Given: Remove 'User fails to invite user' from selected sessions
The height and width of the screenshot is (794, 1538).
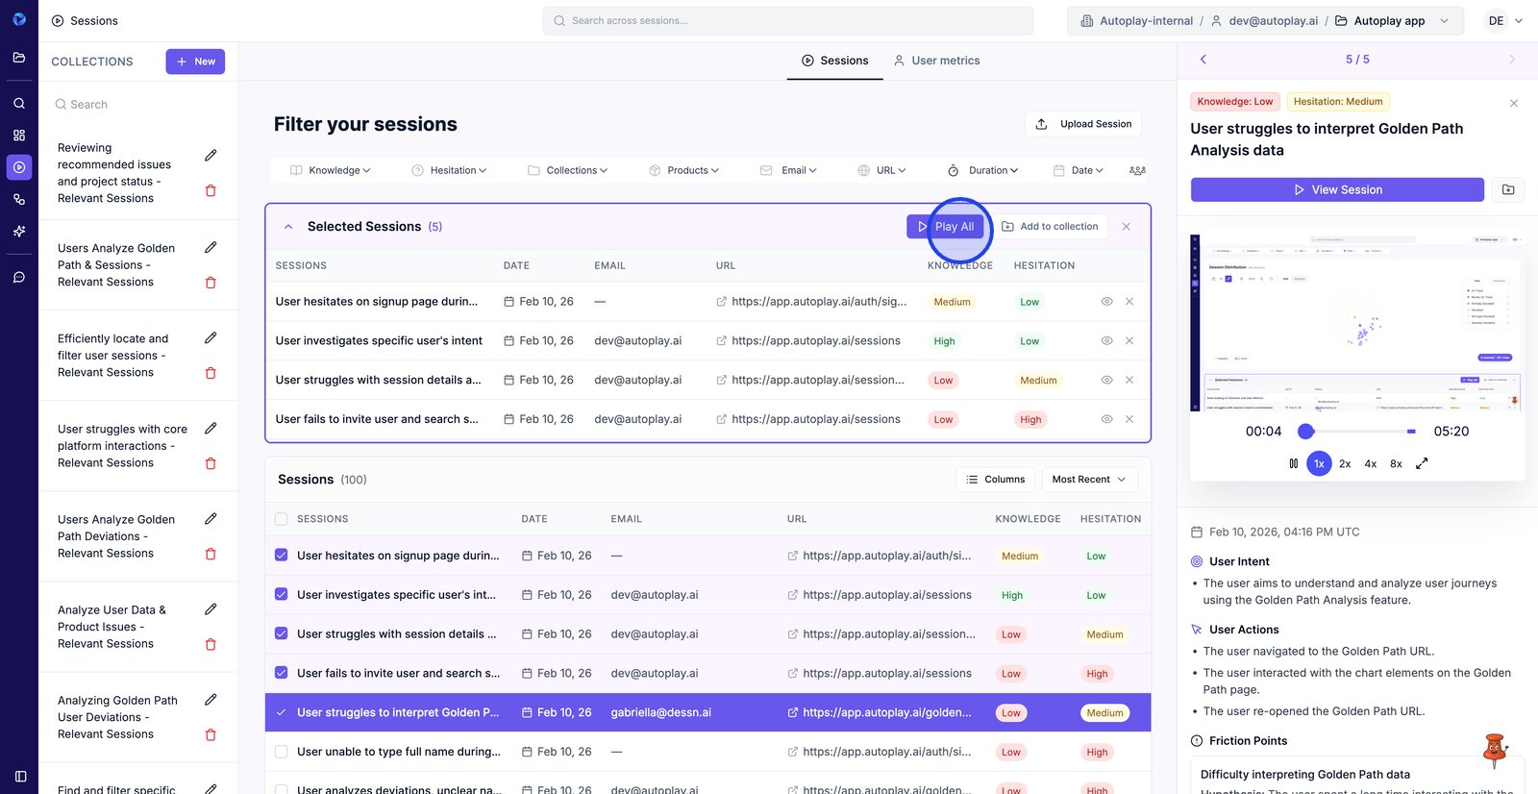Looking at the screenshot, I should click(x=1129, y=419).
